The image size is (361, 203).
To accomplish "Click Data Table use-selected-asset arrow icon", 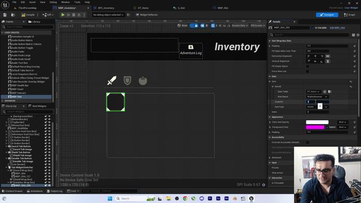I will point(325,91).
